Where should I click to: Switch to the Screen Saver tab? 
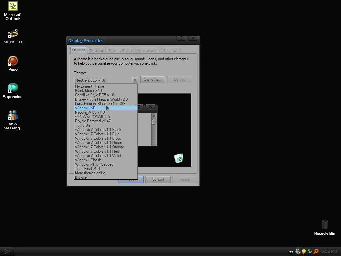(120, 51)
